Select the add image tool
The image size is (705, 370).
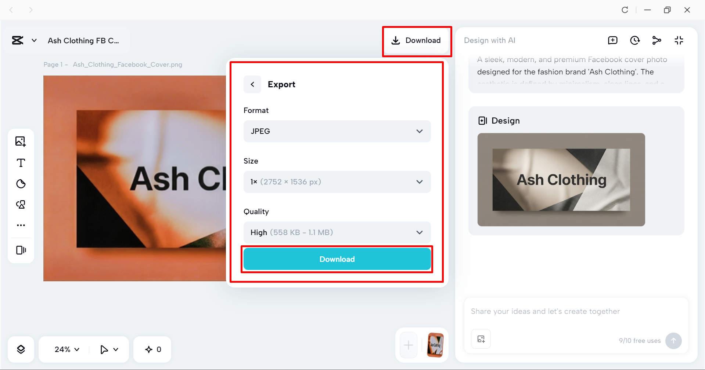pos(21,142)
